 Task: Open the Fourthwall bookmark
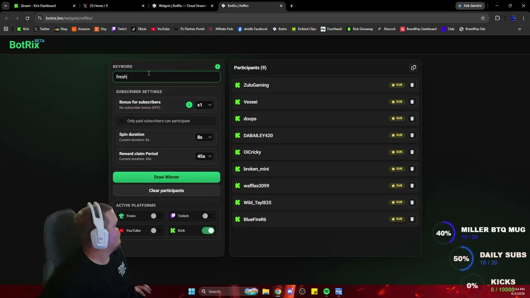(x=331, y=29)
